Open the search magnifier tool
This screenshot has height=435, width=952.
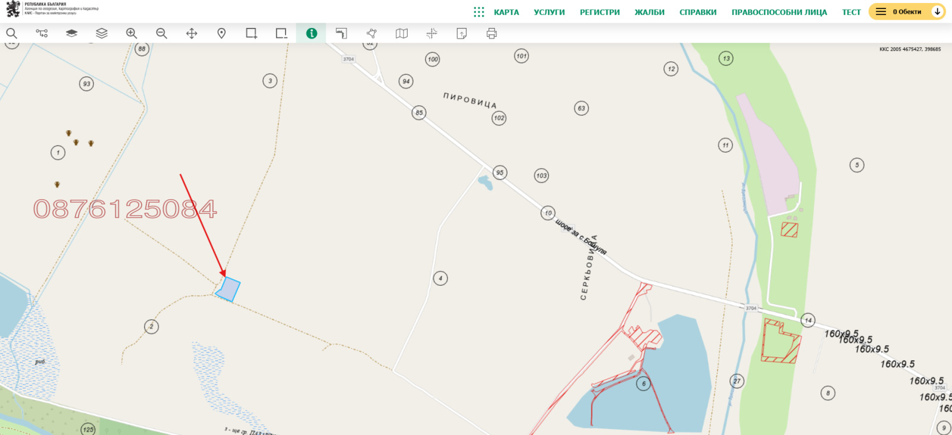pos(11,33)
